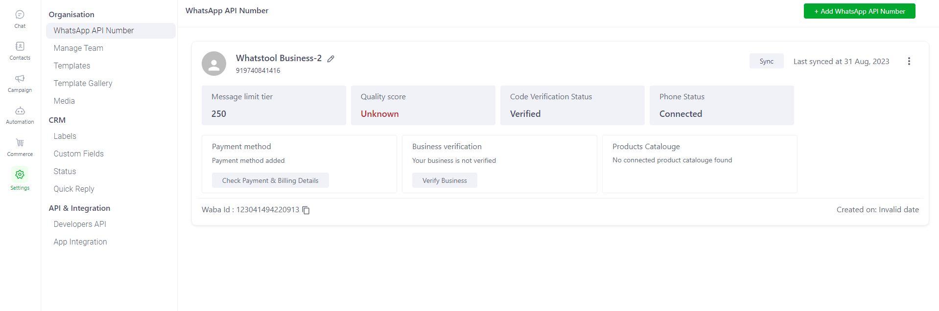Open Manage Team settings
The height and width of the screenshot is (311, 939).
point(78,48)
